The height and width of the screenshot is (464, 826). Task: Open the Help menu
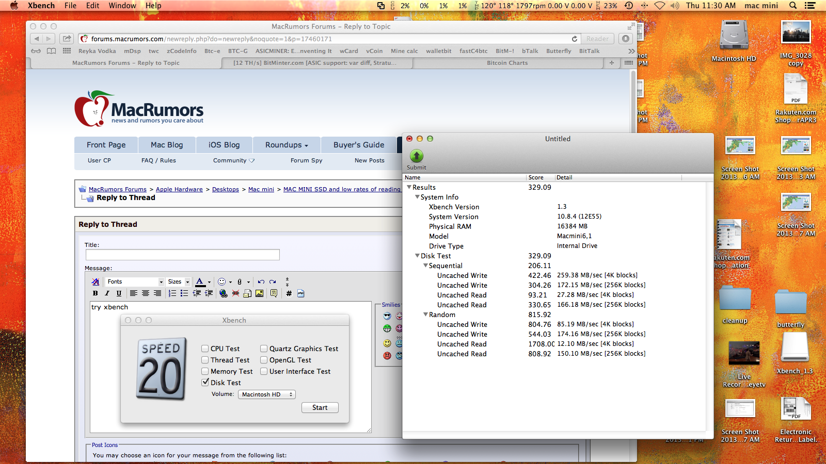click(x=153, y=6)
